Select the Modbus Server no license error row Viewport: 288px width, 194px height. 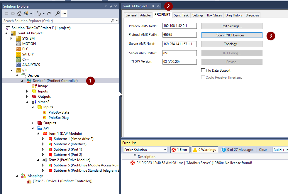205,163
